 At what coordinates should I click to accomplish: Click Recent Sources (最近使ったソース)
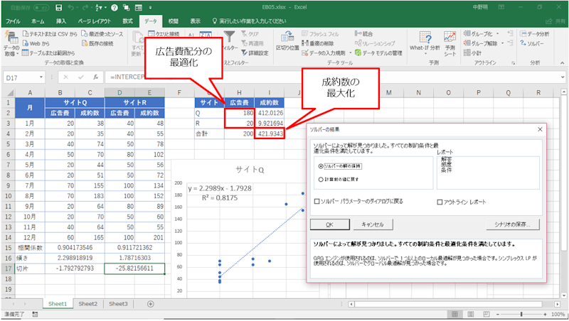pyautogui.click(x=102, y=34)
